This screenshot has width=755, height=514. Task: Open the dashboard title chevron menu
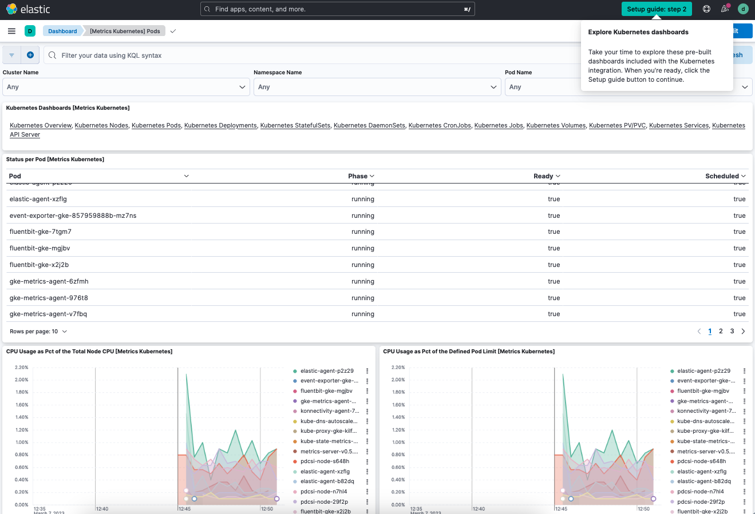(172, 31)
